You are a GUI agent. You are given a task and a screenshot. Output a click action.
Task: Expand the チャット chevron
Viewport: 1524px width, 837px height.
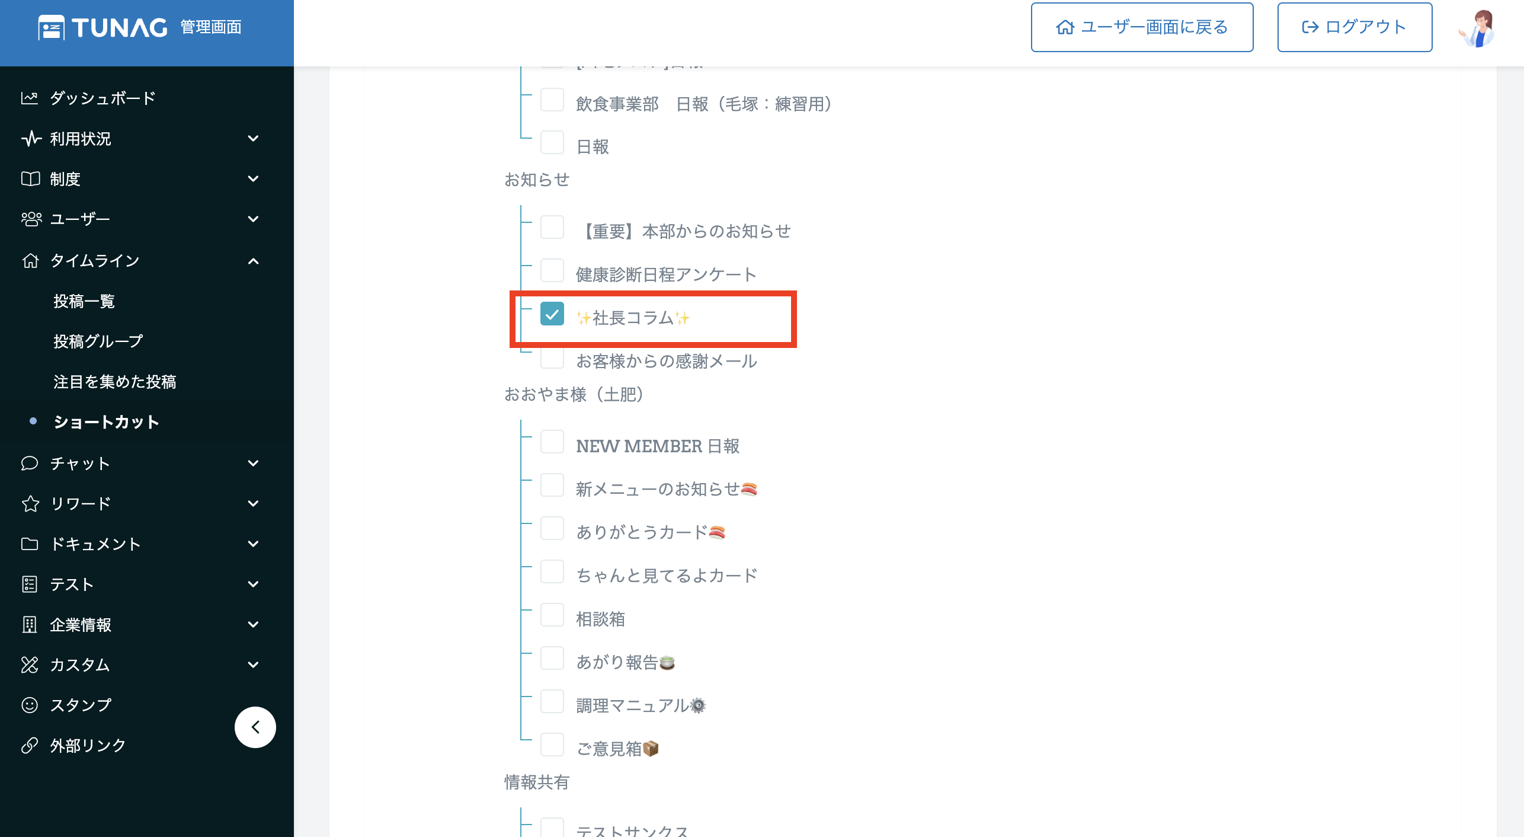pos(253,463)
